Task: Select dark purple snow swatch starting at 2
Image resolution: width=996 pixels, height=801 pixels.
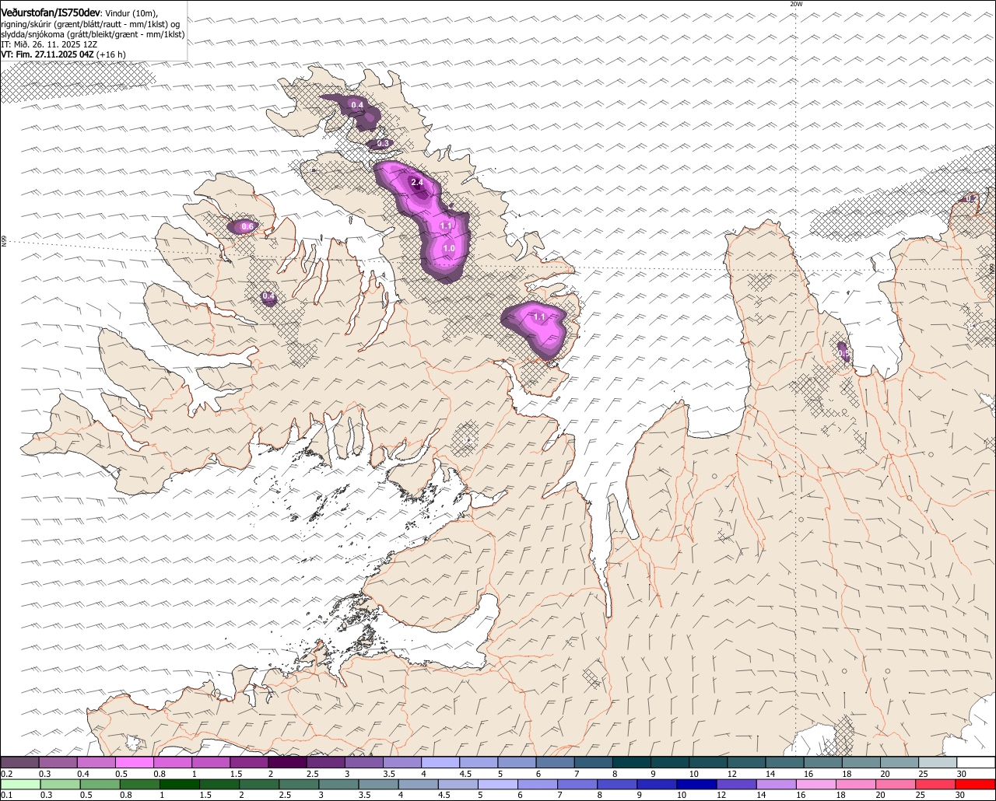Action: (287, 762)
